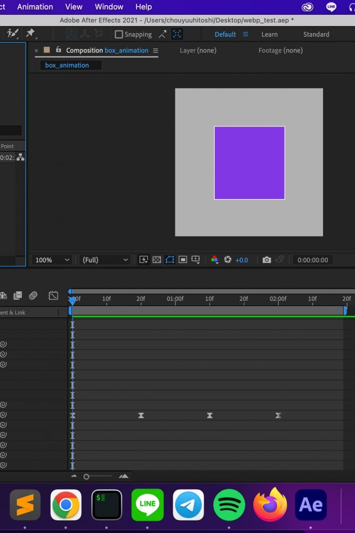The image size is (355, 533).
Task: Open the Composition panel menu
Action: tap(156, 51)
